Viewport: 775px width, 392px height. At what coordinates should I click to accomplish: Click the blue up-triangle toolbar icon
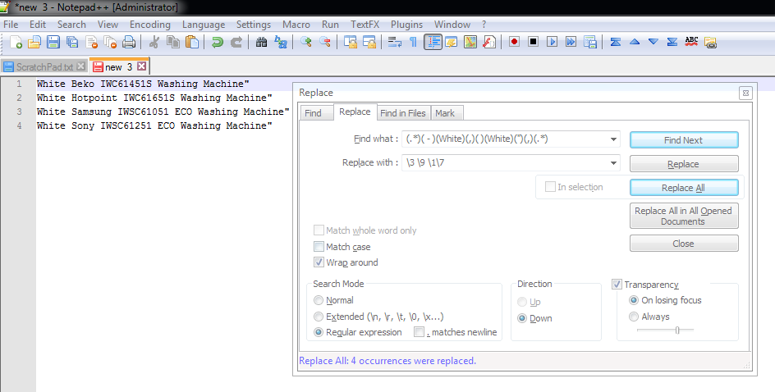point(635,42)
